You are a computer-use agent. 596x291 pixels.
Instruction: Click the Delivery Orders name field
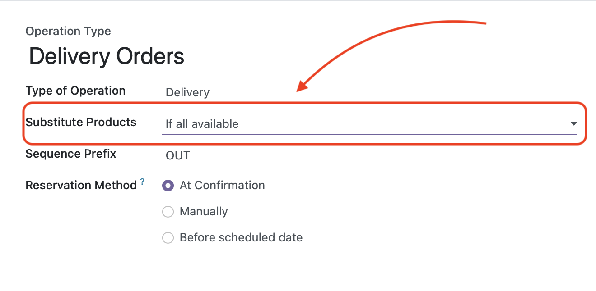click(x=107, y=57)
